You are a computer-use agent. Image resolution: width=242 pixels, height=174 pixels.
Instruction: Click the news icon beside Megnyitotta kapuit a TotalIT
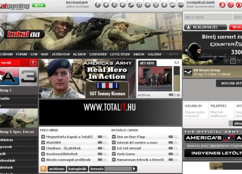click(43, 137)
